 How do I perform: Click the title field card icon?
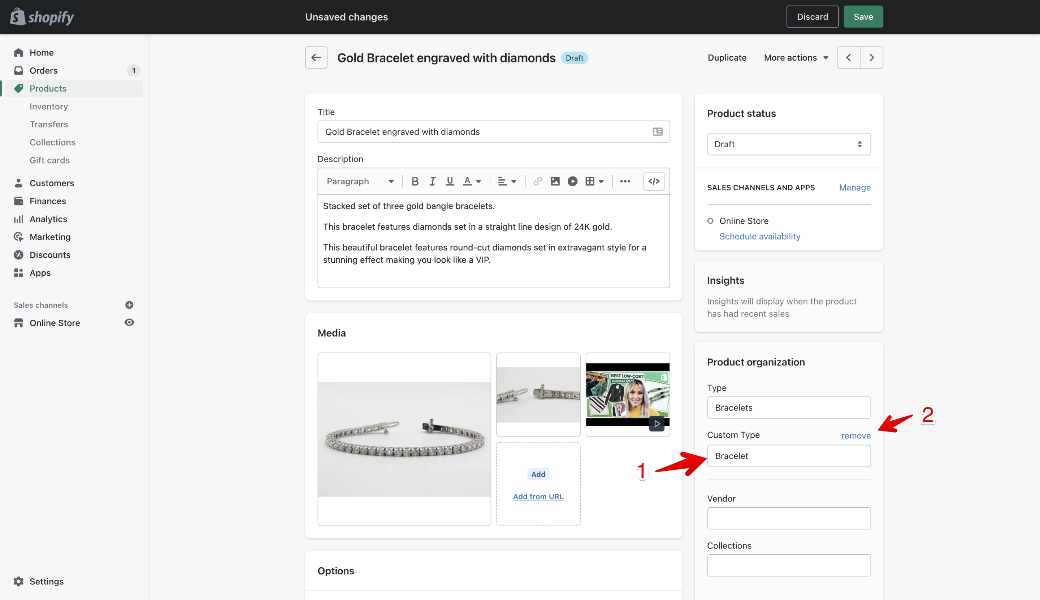[x=657, y=131]
